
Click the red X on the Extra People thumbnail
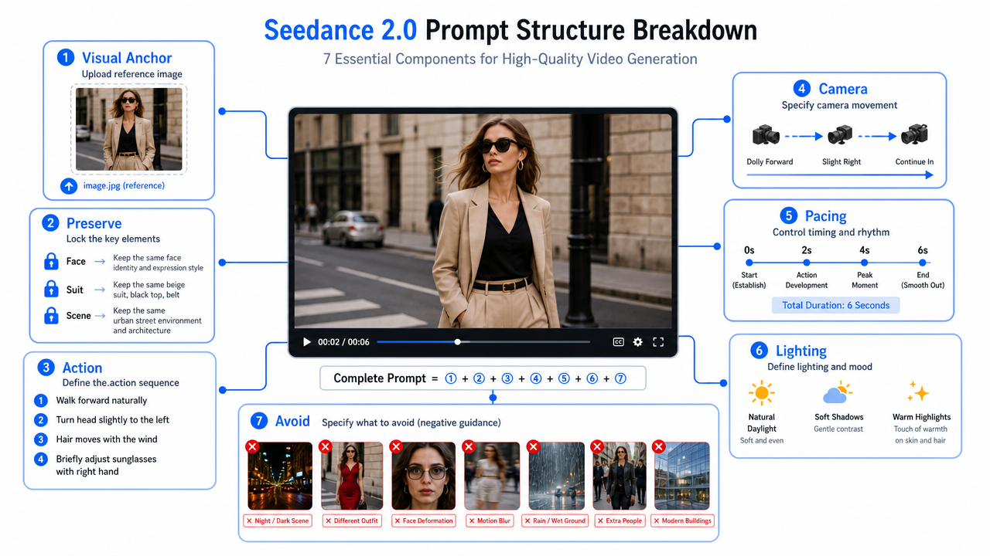coord(597,446)
